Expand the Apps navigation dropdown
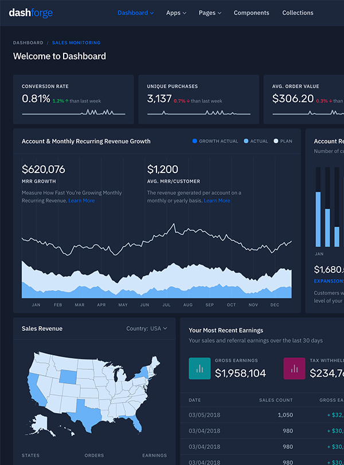Screen dimensions: 344x465 [176, 13]
